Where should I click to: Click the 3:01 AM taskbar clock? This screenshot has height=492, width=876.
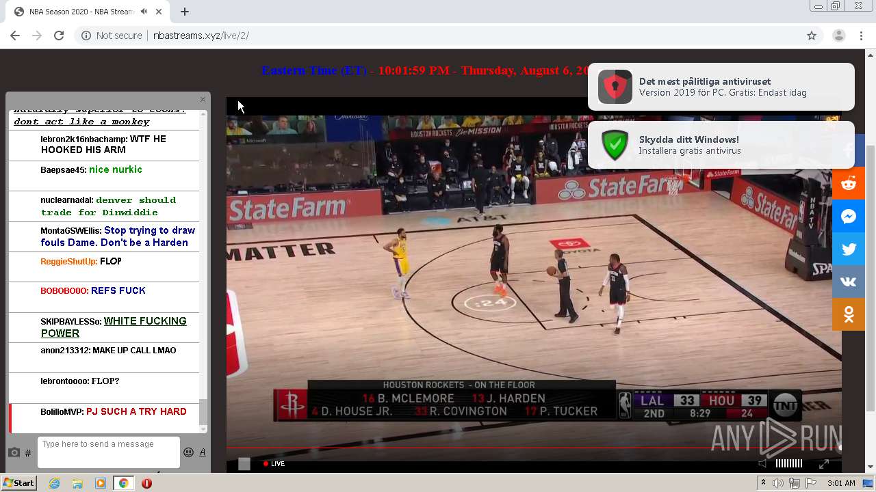[x=841, y=483]
